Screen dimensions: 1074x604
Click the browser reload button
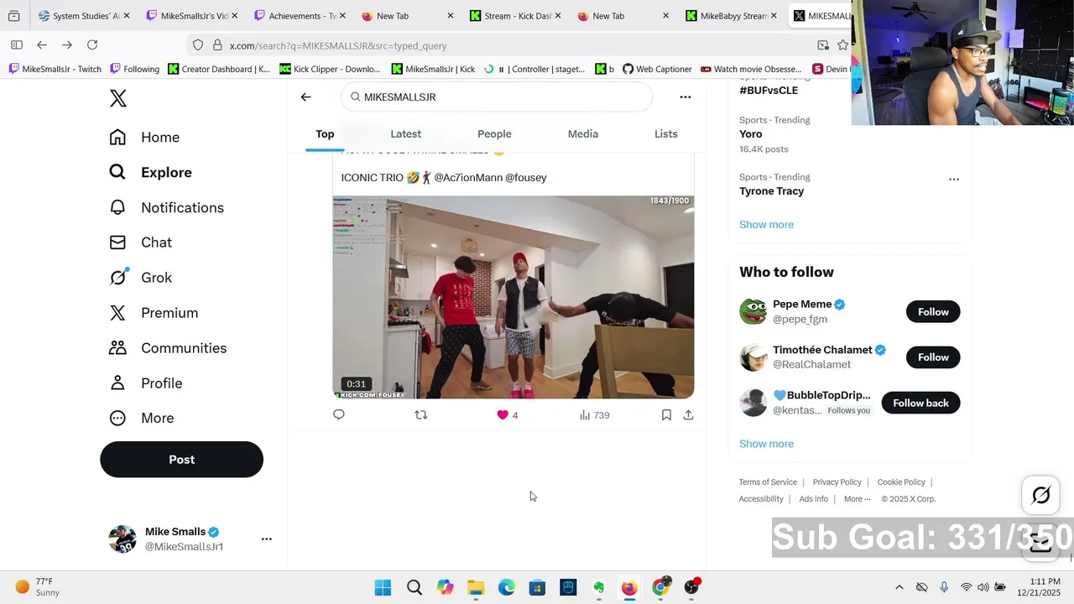click(x=92, y=44)
